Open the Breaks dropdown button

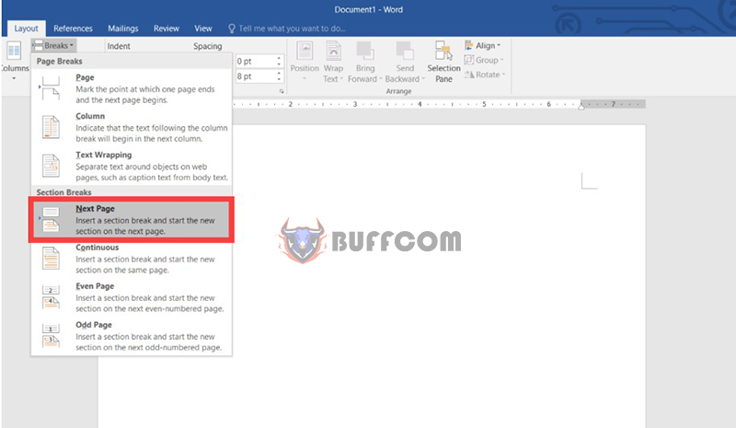coord(53,46)
